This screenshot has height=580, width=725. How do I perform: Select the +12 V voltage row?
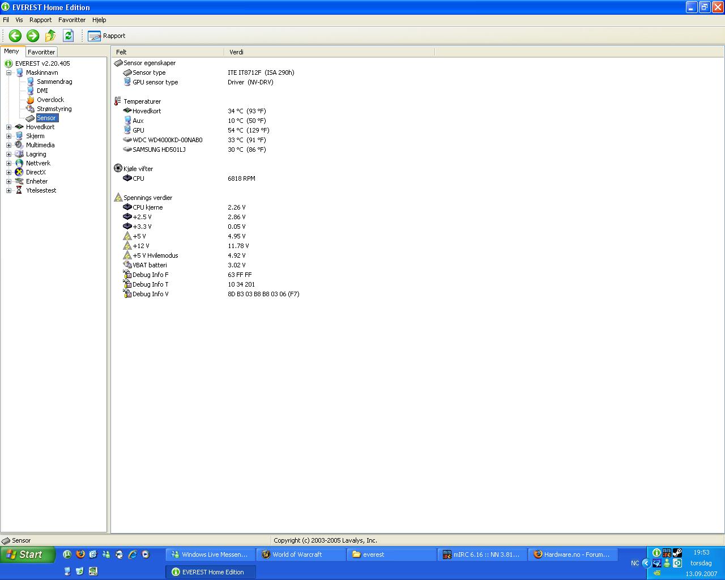[186, 246]
